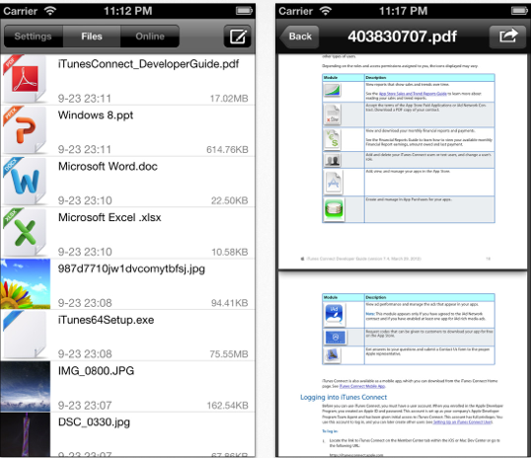Tap the 9-23 23:08 date of iTunes64Setup.exe

85,354
